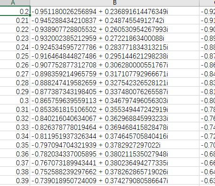Click cell with -0.945288434210837 + 0.24874554912742i

click(x=114, y=20)
